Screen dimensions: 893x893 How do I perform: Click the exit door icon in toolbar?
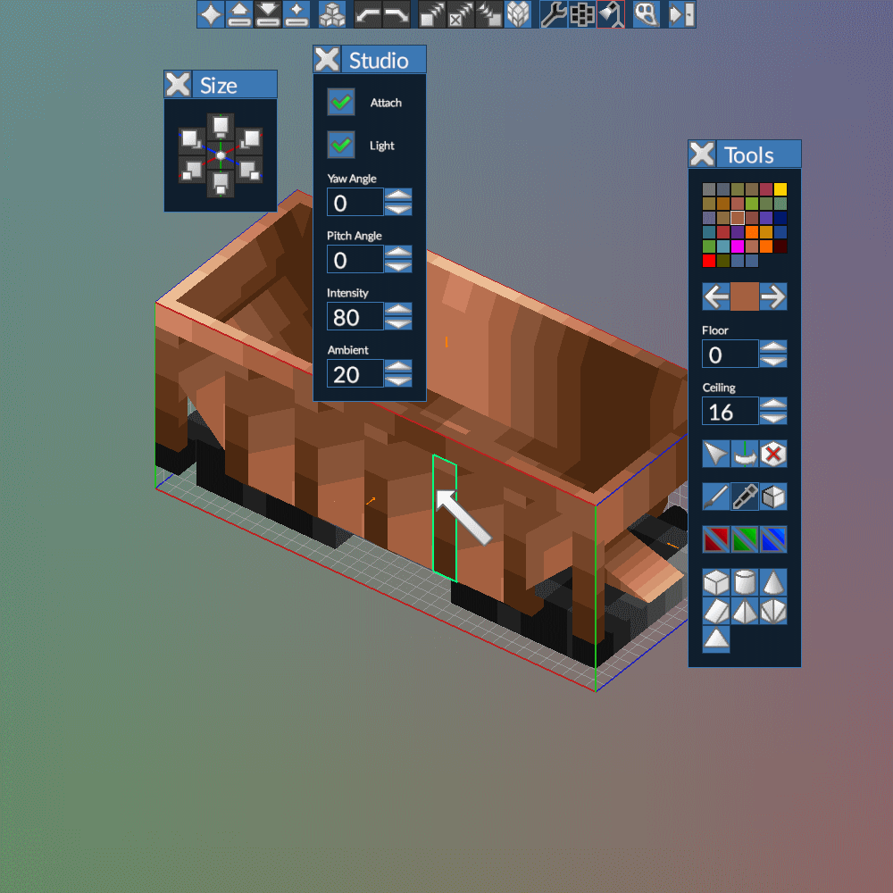(x=681, y=14)
